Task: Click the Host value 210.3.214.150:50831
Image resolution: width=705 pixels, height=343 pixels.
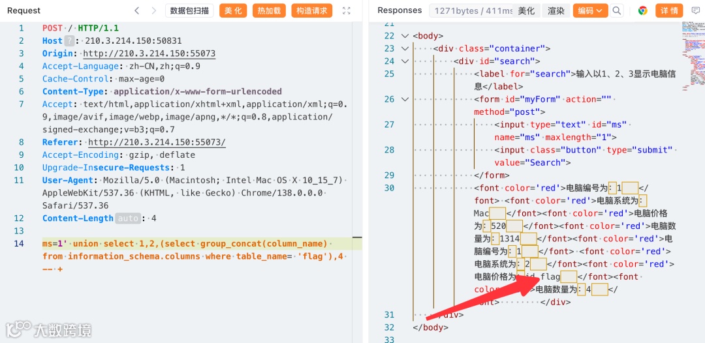Action: point(134,41)
